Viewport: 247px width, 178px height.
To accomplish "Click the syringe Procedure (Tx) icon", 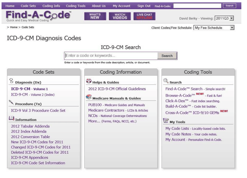I will click(x=11, y=103).
